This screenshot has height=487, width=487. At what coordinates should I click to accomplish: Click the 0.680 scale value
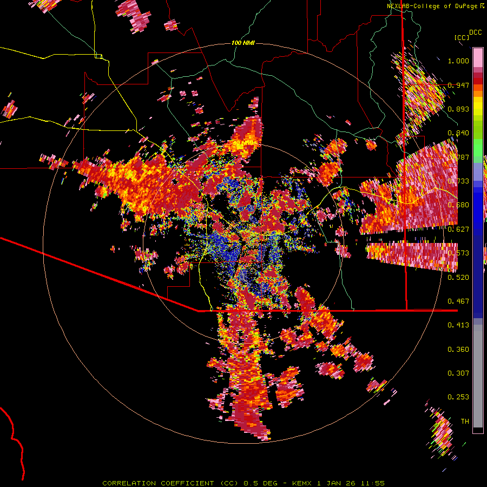(458, 205)
